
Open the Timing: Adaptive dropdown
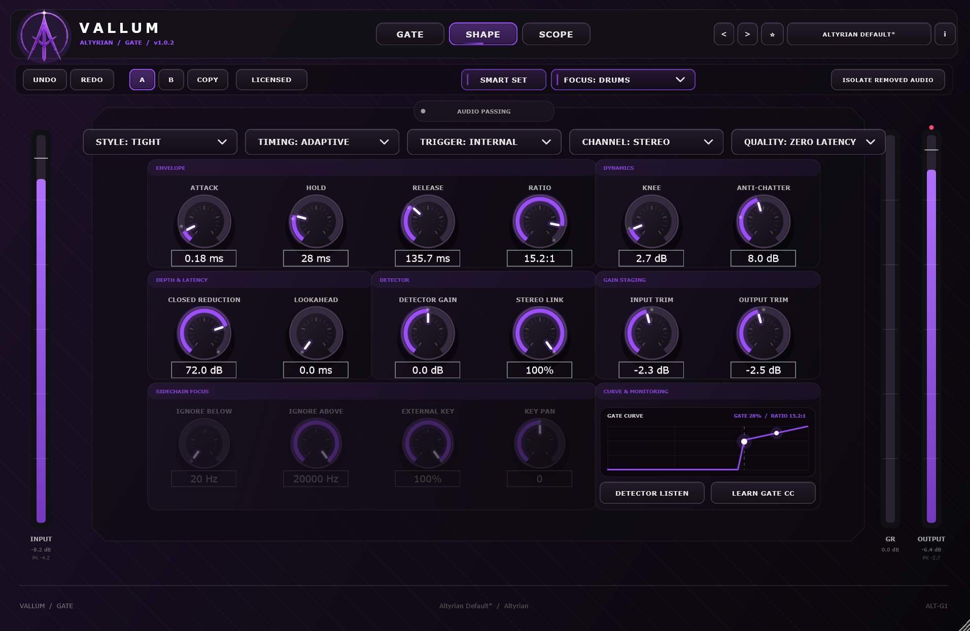tap(322, 142)
